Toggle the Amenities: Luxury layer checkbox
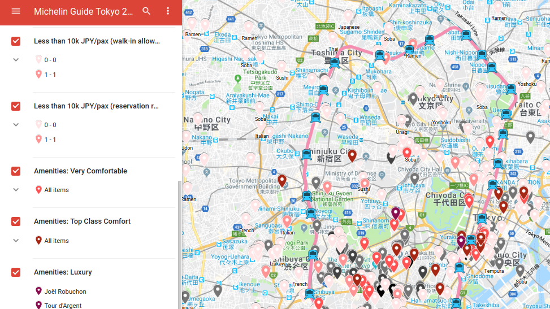 click(x=16, y=272)
